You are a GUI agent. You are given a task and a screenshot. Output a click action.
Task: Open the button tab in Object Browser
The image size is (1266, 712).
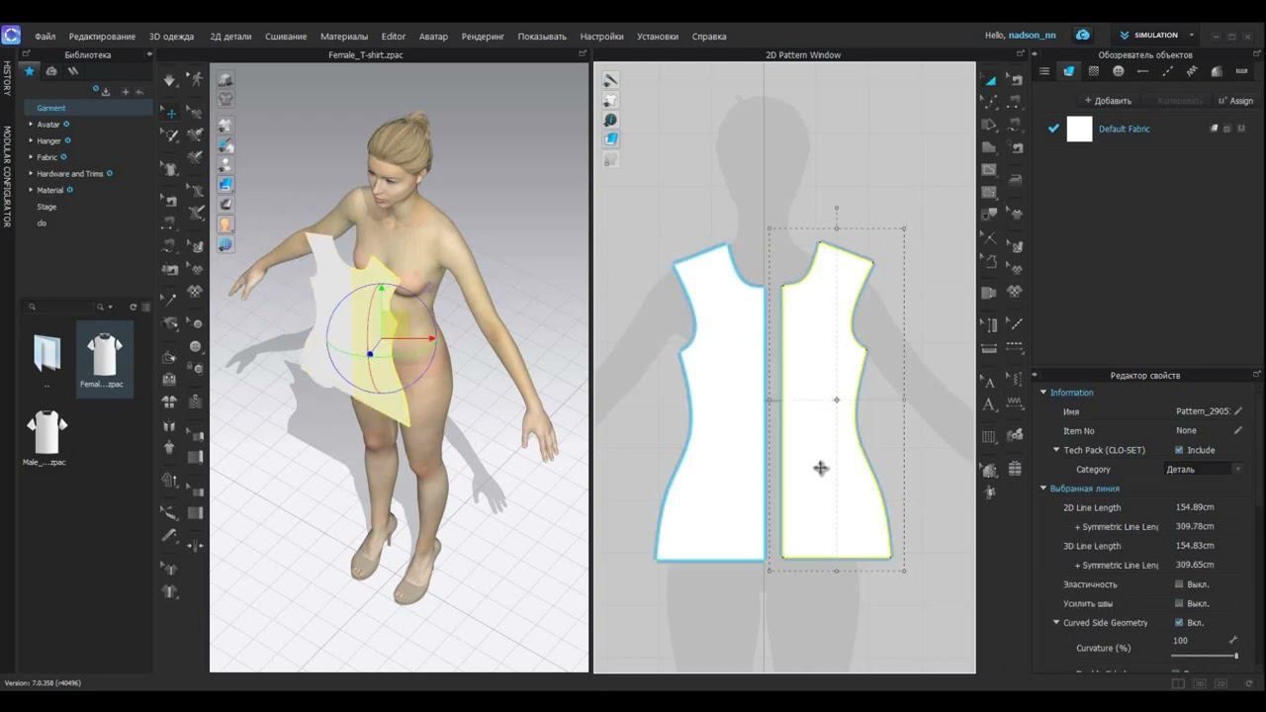(1118, 71)
